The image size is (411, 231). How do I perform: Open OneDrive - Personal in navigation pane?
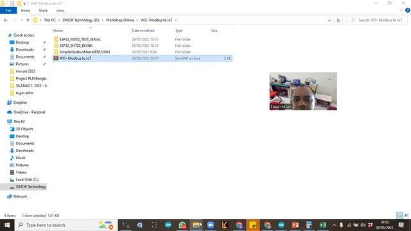click(x=29, y=112)
